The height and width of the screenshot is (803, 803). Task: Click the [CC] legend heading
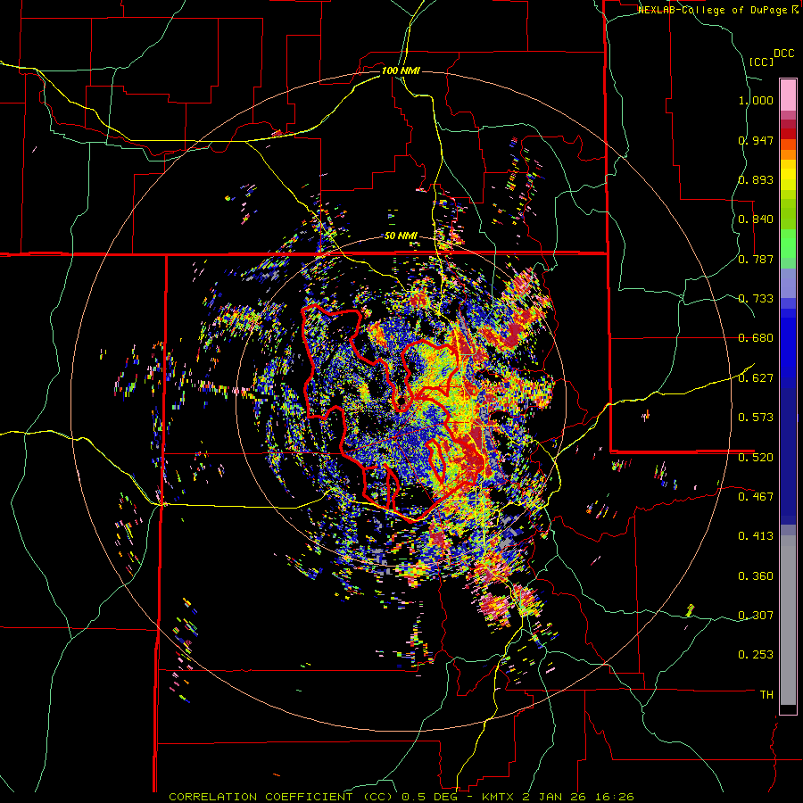coord(761,62)
